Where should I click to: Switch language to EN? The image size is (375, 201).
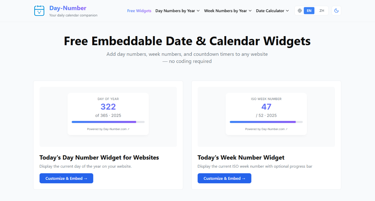[309, 11]
